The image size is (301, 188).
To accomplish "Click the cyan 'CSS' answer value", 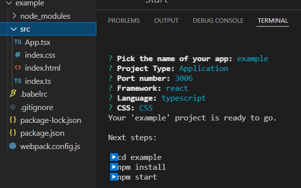I will pyautogui.click(x=146, y=108).
